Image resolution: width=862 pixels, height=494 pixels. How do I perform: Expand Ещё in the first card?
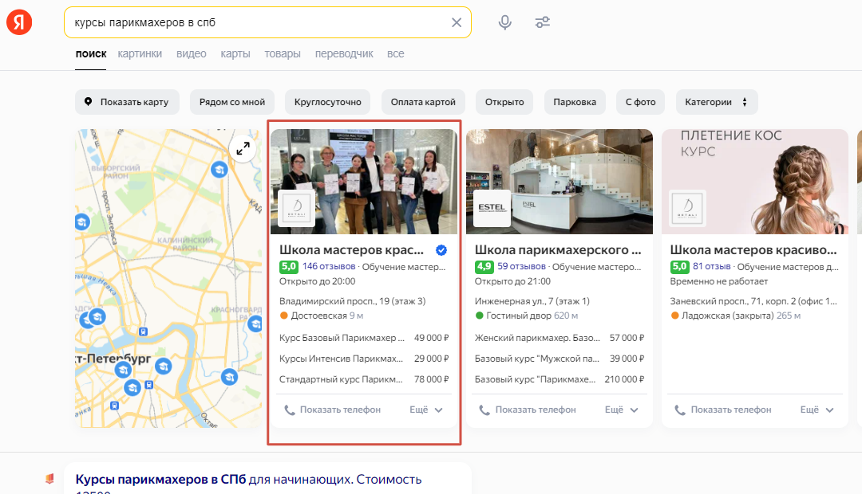pyautogui.click(x=426, y=410)
